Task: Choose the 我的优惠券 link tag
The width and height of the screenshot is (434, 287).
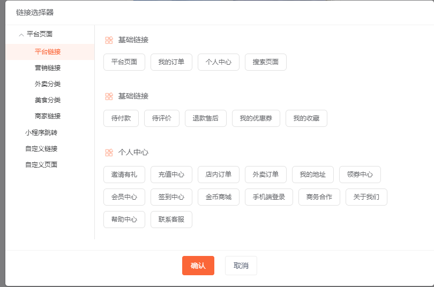Action: point(256,118)
